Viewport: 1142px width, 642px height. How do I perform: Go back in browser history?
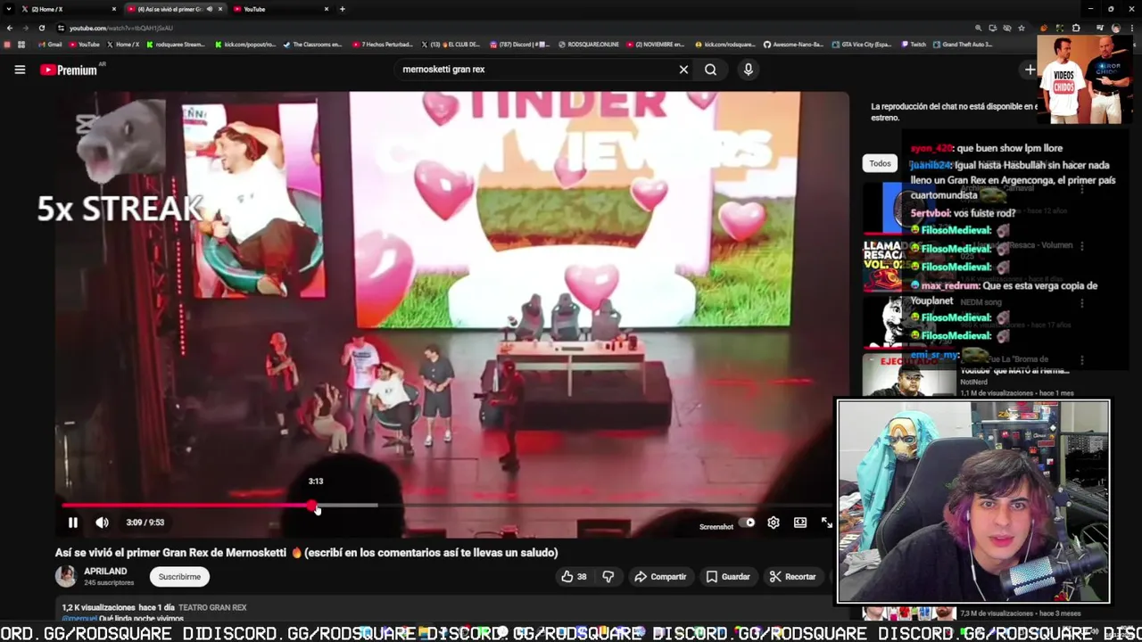coord(10,28)
